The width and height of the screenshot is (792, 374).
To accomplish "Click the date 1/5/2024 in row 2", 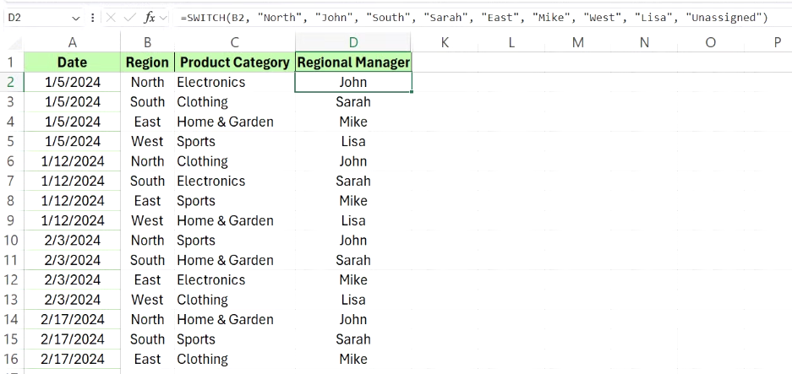I will tap(73, 82).
